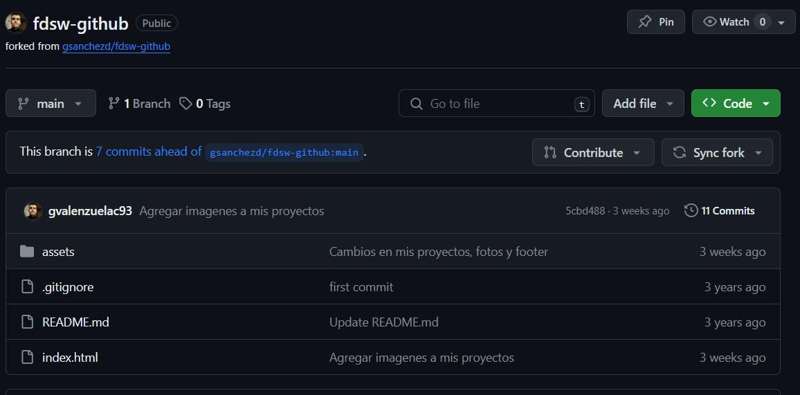Viewport: 800px width, 395px height.
Task: Pin this repository with the Pin button
Action: [x=655, y=22]
